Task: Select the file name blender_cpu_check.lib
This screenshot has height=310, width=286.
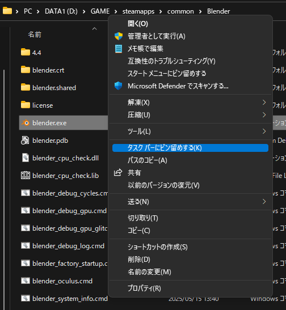Action: click(x=65, y=176)
